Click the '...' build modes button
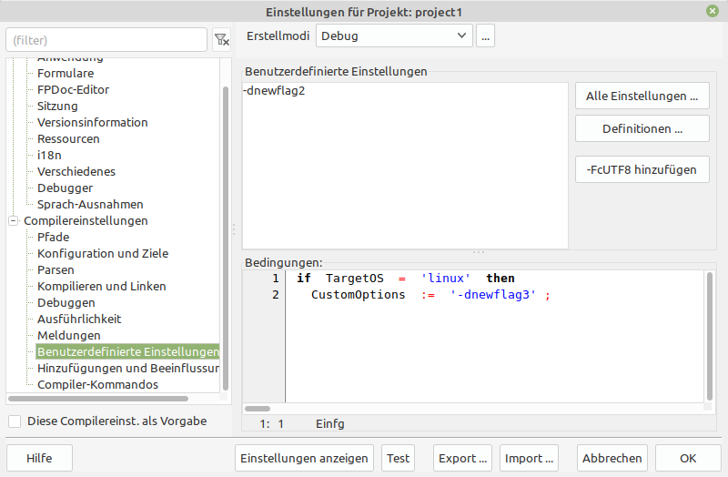728x477 pixels. 485,36
